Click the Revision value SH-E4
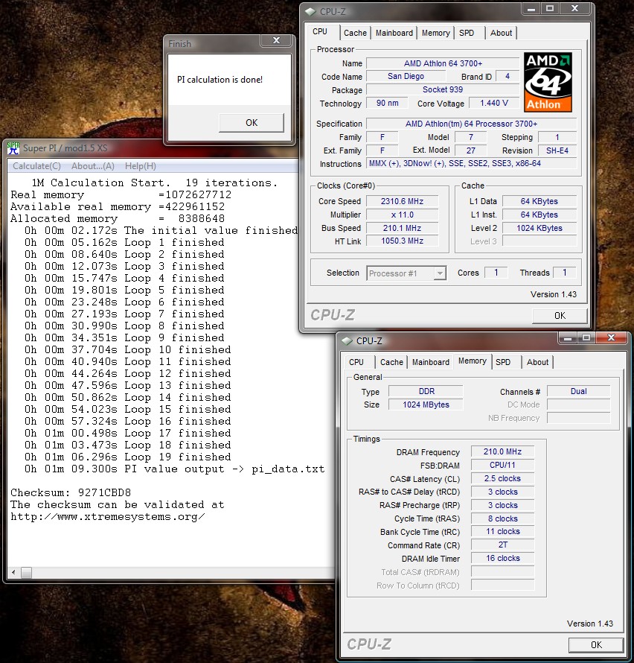Viewport: 634px width, 663px height. [557, 150]
